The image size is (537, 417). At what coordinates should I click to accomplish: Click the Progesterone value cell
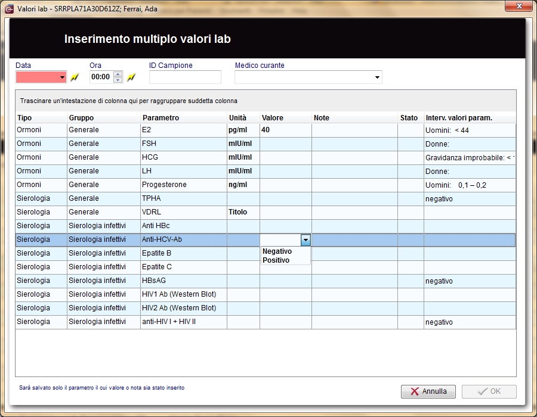(286, 185)
